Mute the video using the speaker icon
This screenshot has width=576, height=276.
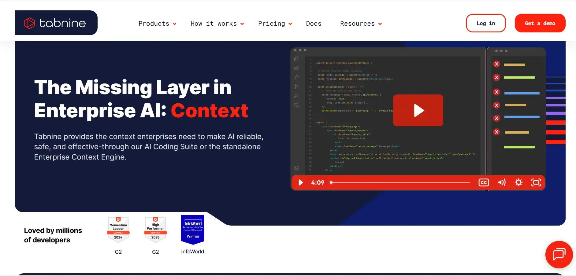[x=501, y=182]
